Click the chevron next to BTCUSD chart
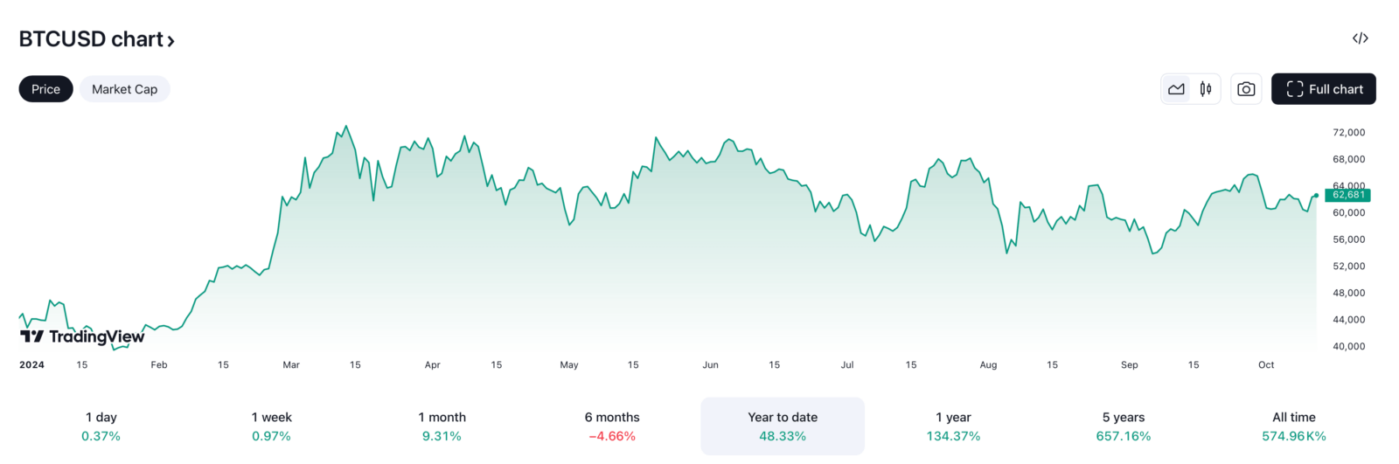1399x464 pixels. coord(171,41)
